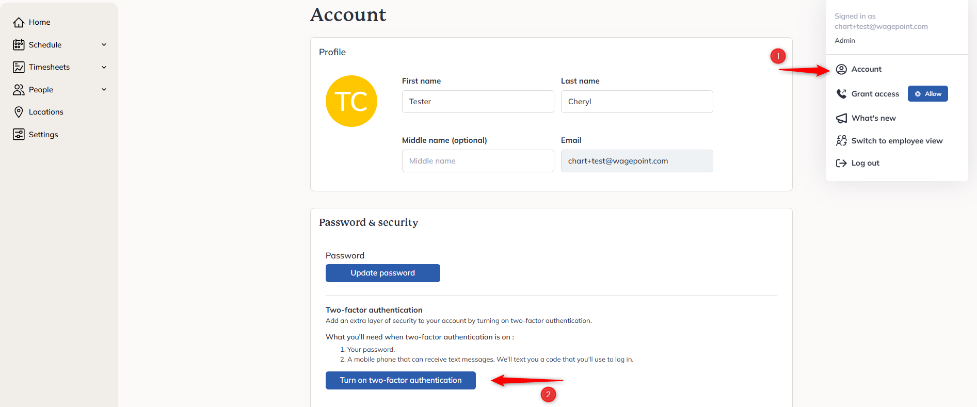Click the What's new megaphone icon
The width and height of the screenshot is (977, 407).
841,118
